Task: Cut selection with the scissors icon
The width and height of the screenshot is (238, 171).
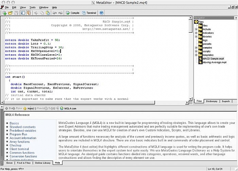Action: pos(36,13)
